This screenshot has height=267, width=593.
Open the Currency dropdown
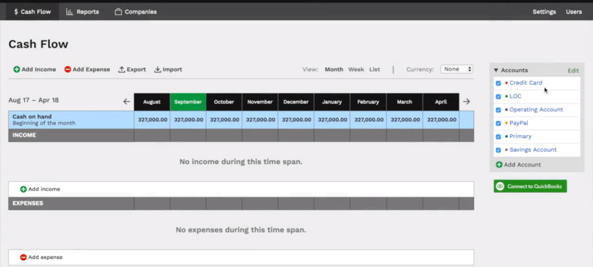[457, 69]
